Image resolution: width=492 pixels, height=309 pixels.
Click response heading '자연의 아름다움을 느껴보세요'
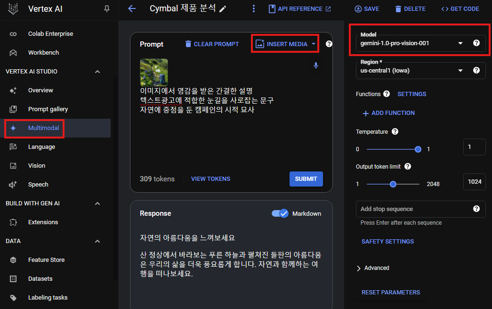click(x=187, y=238)
